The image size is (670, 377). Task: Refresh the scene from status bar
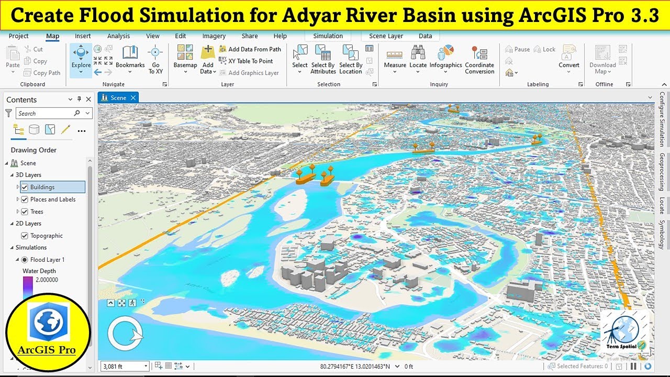point(648,367)
